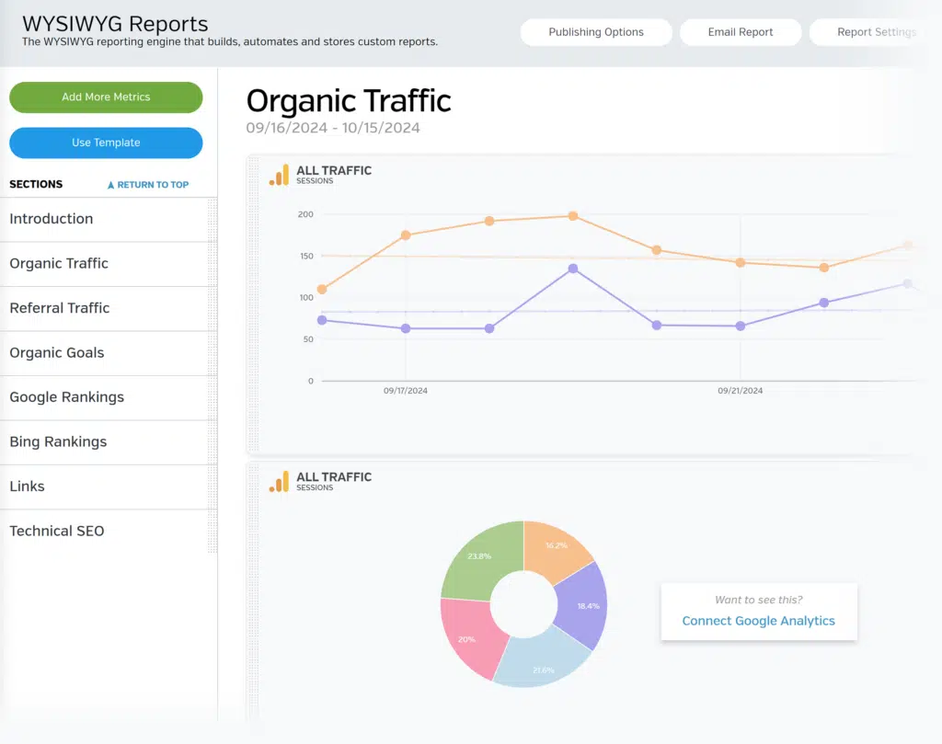Image resolution: width=942 pixels, height=744 pixels.
Task: Jump to the Organic Goals section
Action: pos(57,353)
